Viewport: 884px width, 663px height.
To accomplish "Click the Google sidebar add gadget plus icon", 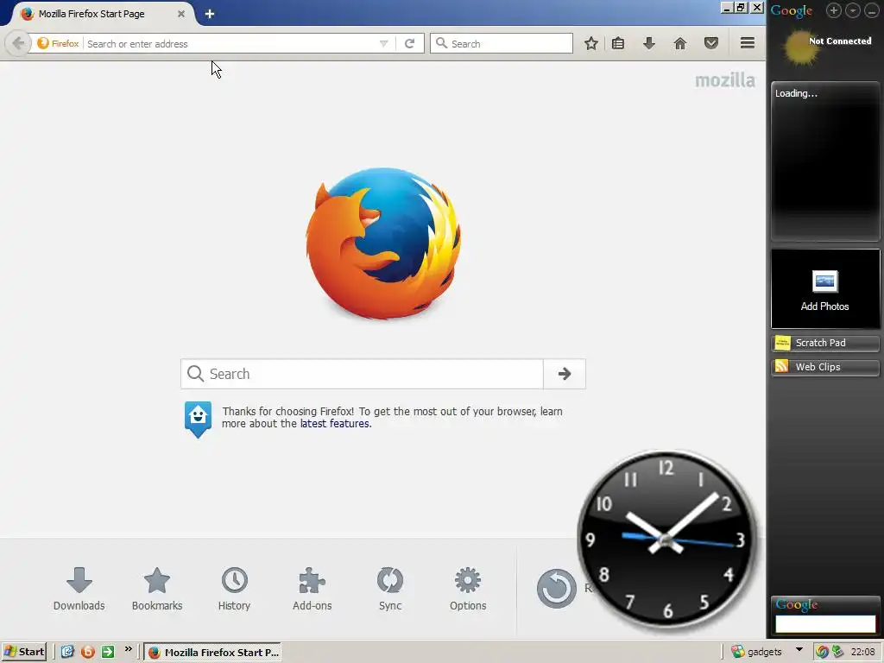I will pos(834,10).
